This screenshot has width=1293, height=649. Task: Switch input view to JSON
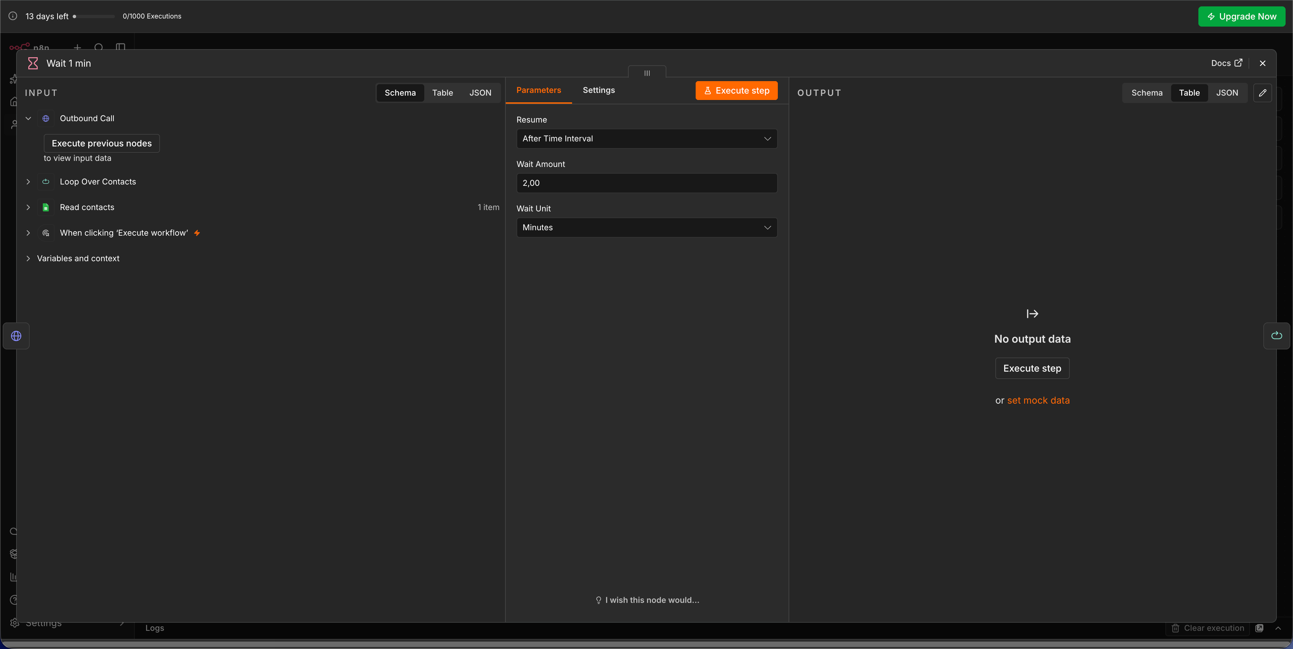point(480,93)
